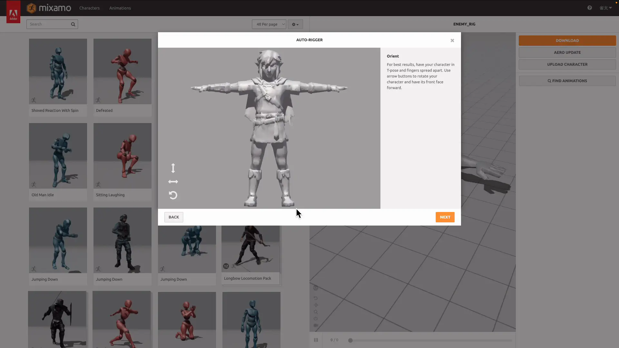
Task: Close the Auto-Rigger dialog
Action: (x=452, y=40)
